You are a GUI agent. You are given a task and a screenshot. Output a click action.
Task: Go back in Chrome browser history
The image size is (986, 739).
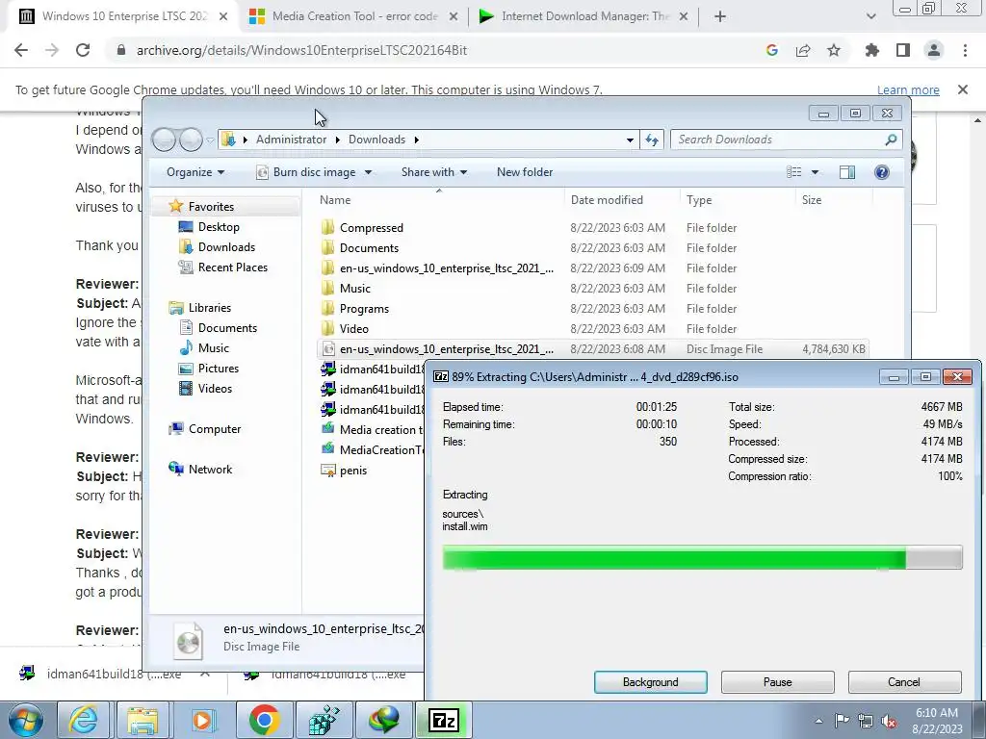[21, 50]
